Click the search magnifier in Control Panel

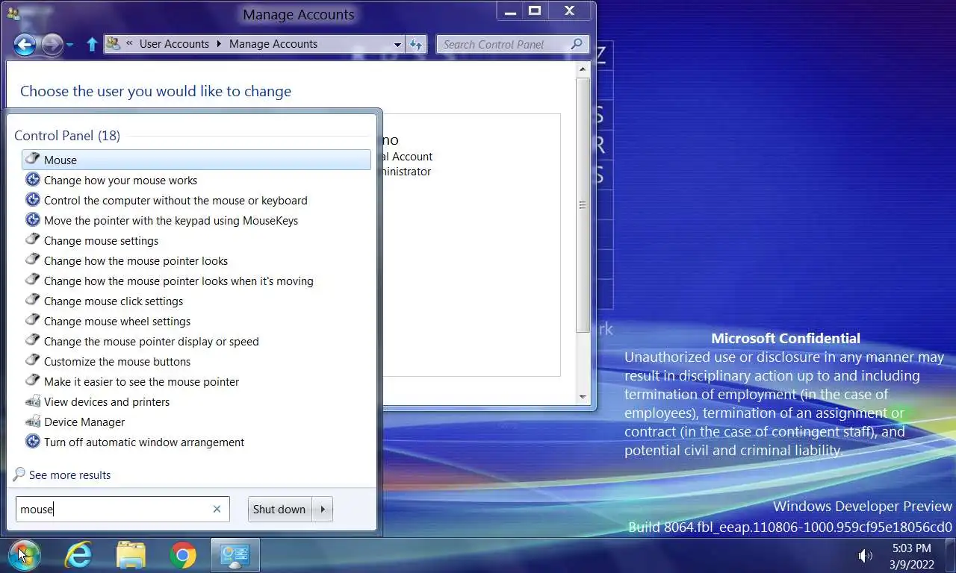(x=577, y=44)
